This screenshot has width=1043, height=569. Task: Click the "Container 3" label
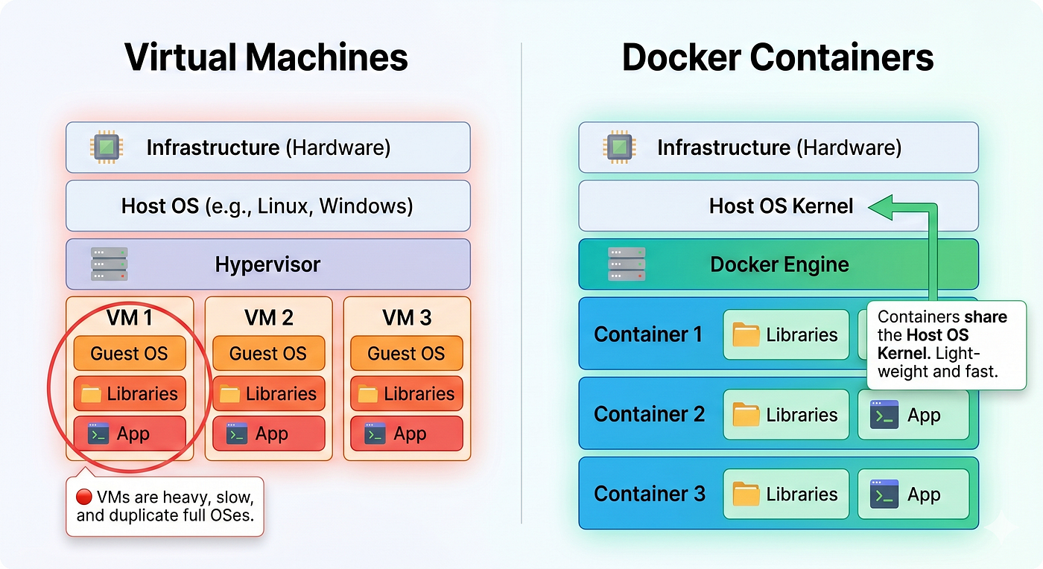pos(649,494)
